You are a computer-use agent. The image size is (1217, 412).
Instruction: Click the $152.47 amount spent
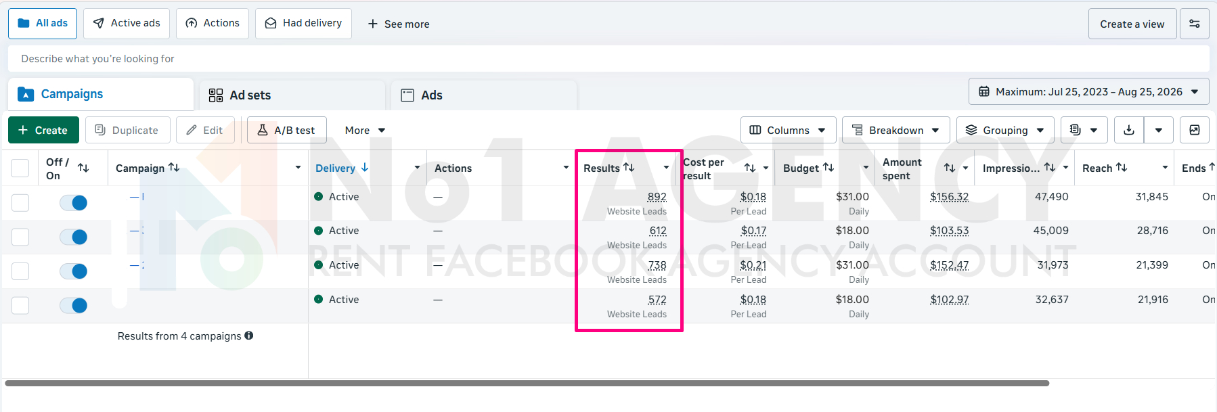(x=949, y=265)
